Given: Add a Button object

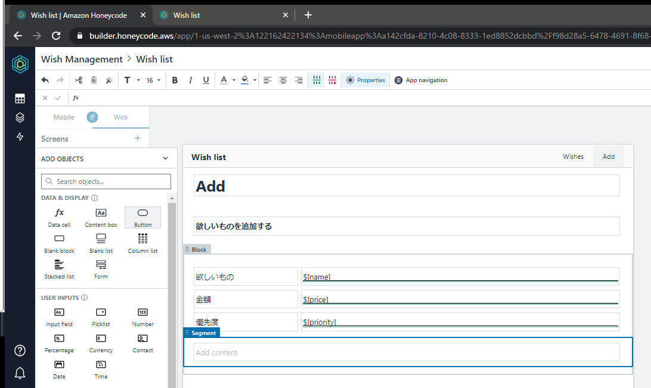Looking at the screenshot, I should (x=143, y=218).
